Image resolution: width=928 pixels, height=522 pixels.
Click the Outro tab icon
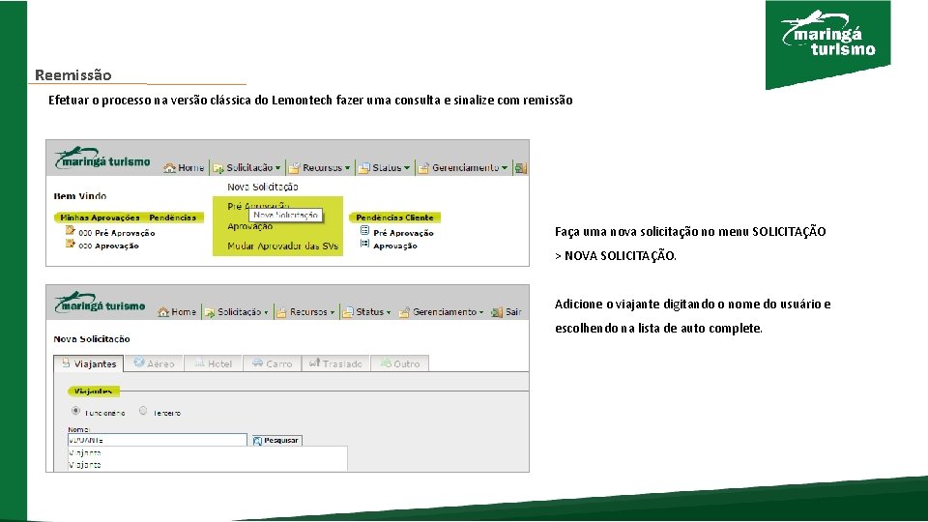386,362
